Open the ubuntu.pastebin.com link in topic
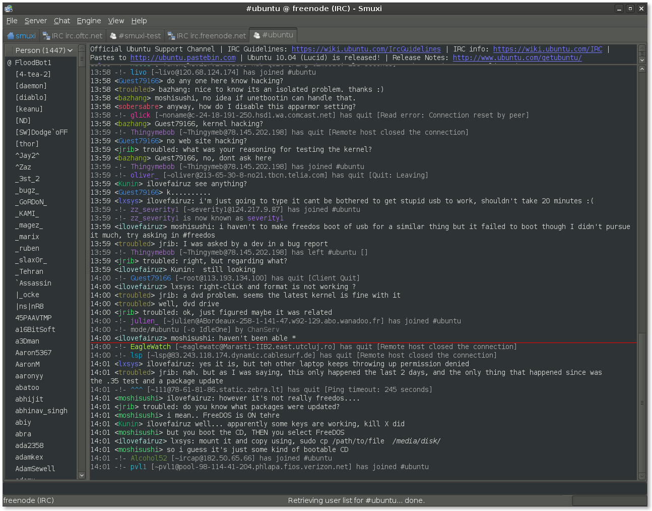 (x=182, y=58)
